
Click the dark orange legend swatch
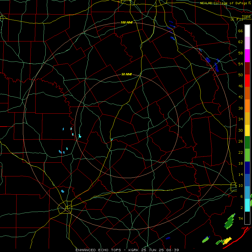point(247,93)
